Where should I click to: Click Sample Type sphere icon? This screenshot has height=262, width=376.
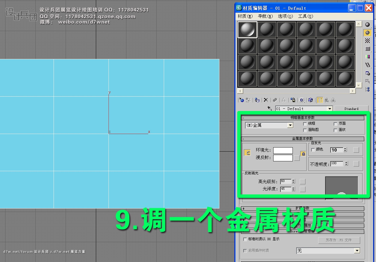[367, 25]
